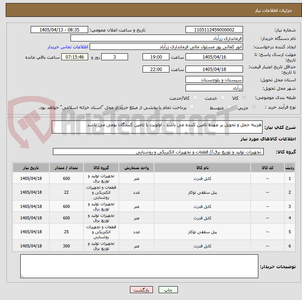Click the delivery city field زرآباد
Viewport: 302px width, 300px height.
tap(214, 88)
